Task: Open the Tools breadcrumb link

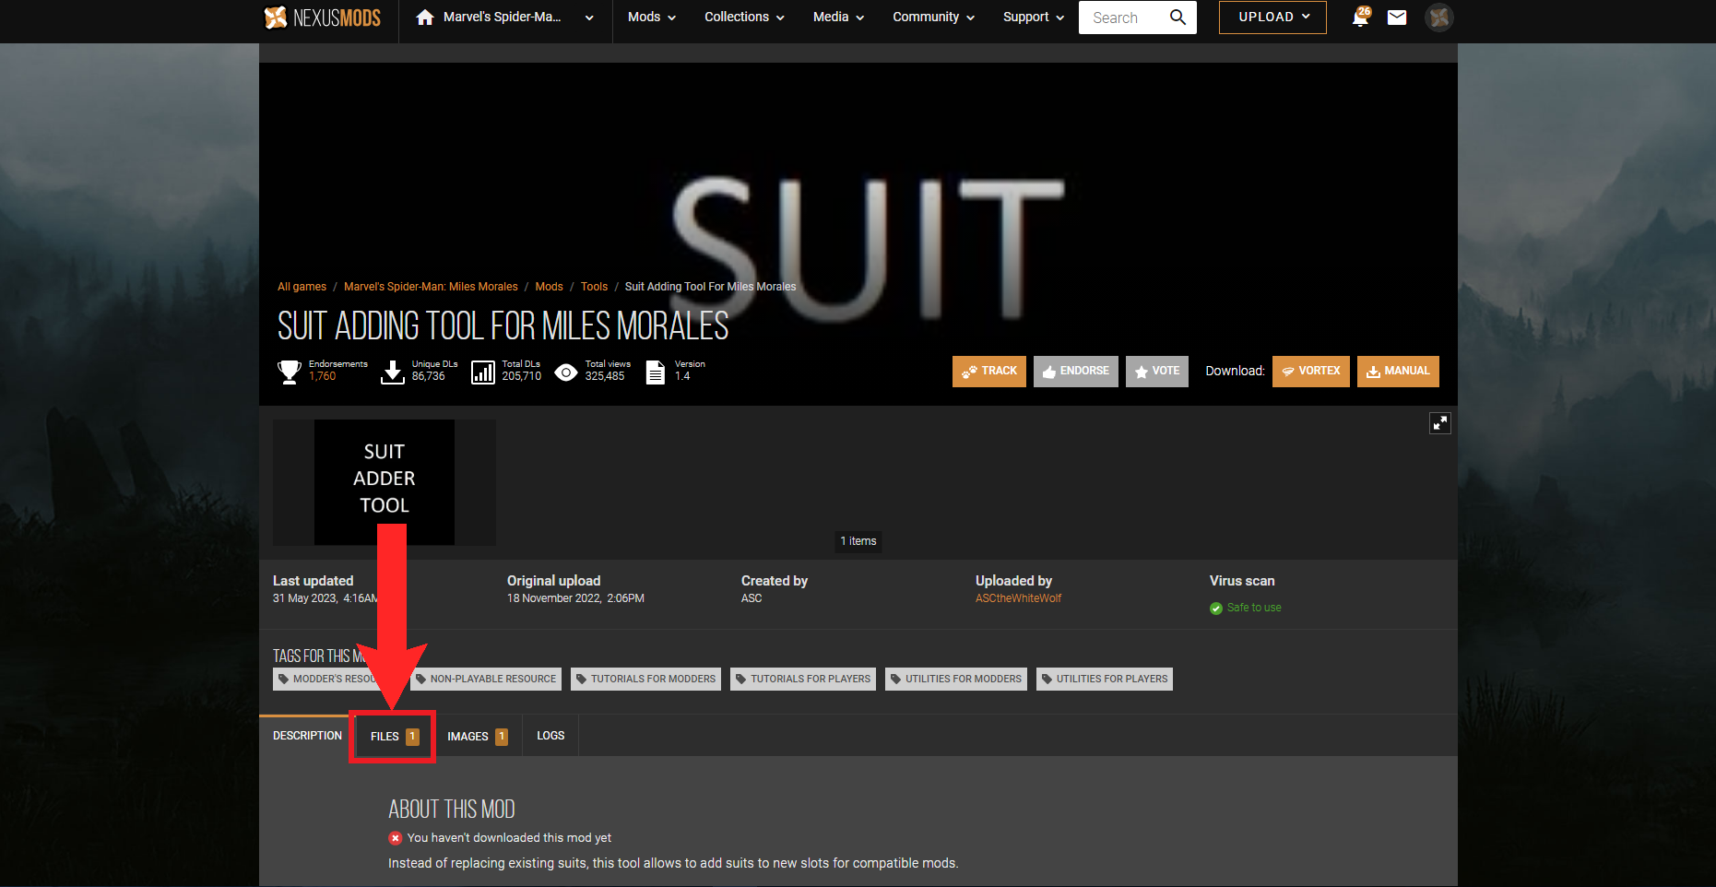Action: tap(594, 287)
